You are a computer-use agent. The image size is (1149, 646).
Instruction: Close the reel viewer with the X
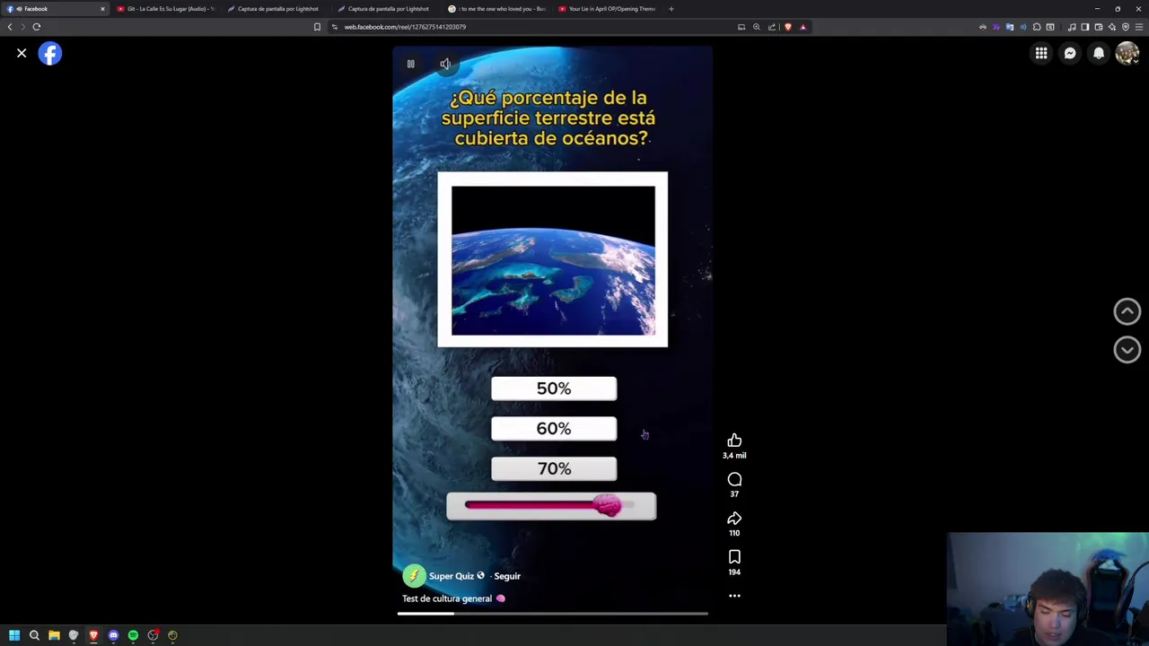point(22,54)
